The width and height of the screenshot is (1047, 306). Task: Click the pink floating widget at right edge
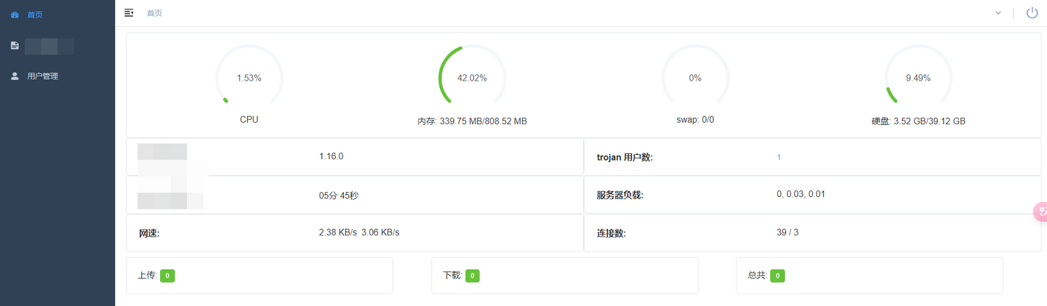pos(1040,212)
